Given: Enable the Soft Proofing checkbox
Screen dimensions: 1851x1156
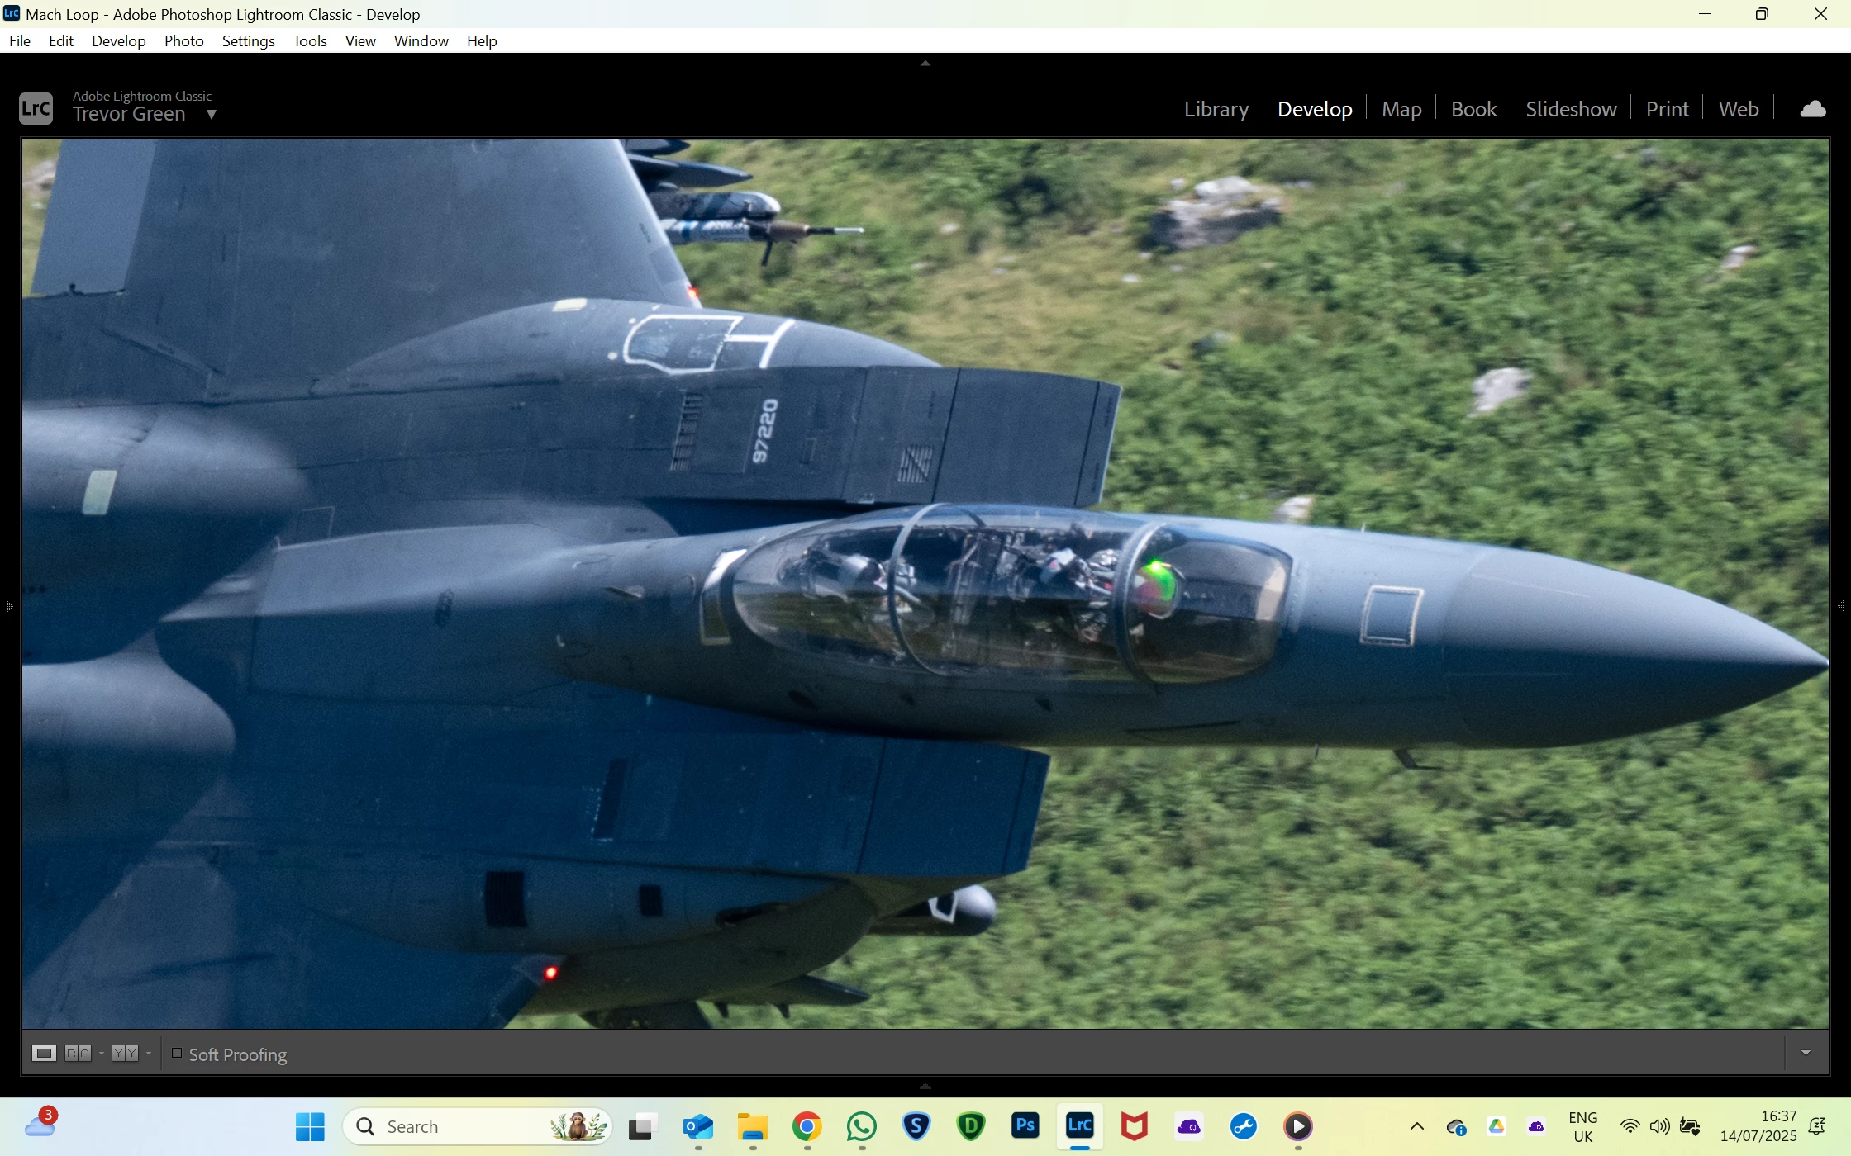Looking at the screenshot, I should click(x=177, y=1053).
